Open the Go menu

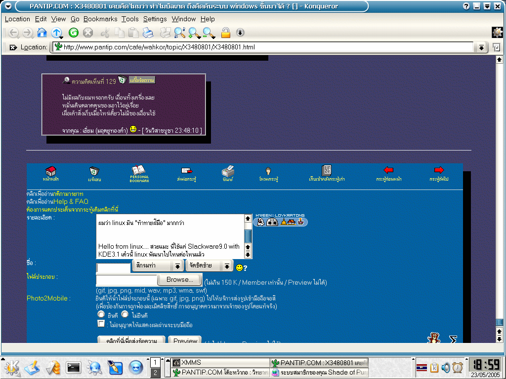click(75, 19)
